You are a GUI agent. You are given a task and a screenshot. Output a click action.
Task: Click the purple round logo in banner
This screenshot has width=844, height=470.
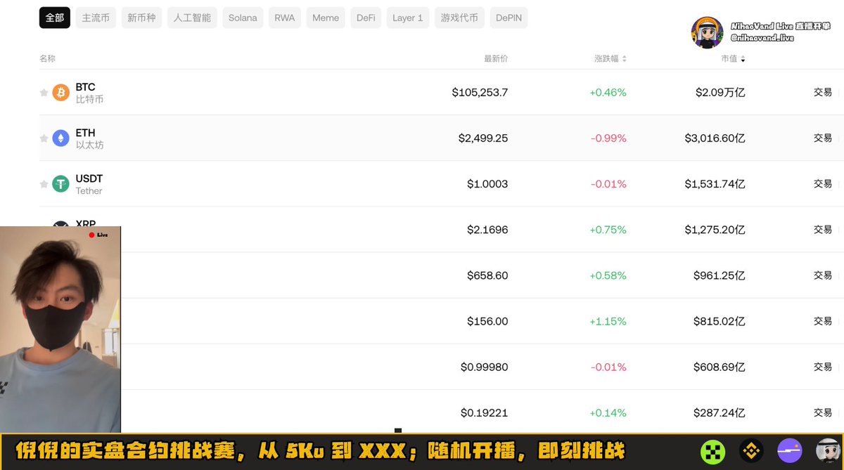790,451
